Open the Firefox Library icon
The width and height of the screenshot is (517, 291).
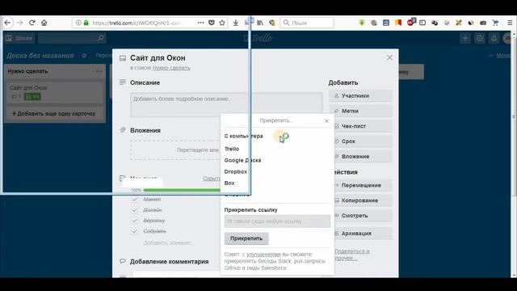click(x=260, y=23)
